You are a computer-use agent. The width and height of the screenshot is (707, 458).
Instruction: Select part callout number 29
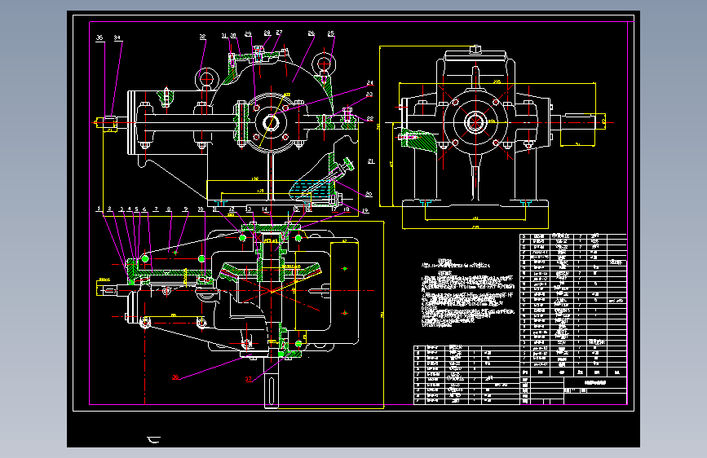[x=248, y=34]
